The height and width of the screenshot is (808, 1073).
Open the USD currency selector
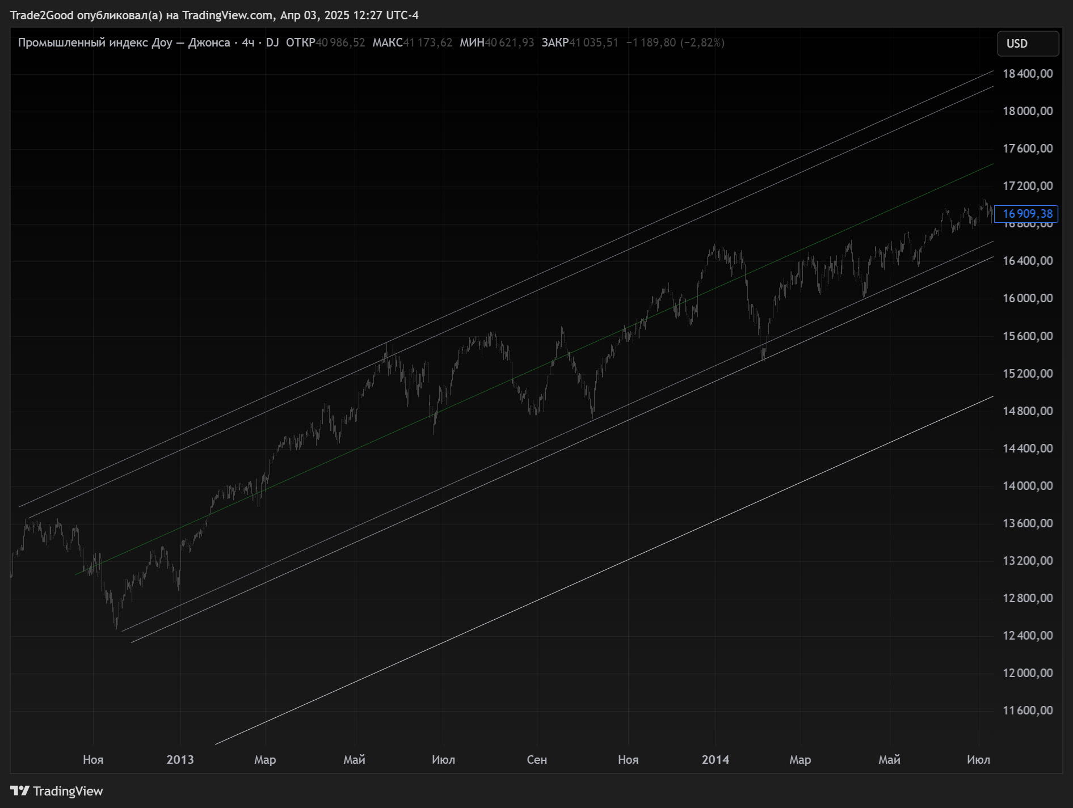pyautogui.click(x=1027, y=44)
